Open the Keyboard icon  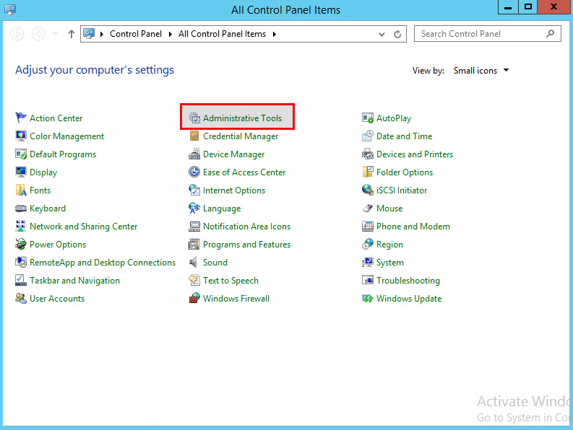(x=21, y=208)
